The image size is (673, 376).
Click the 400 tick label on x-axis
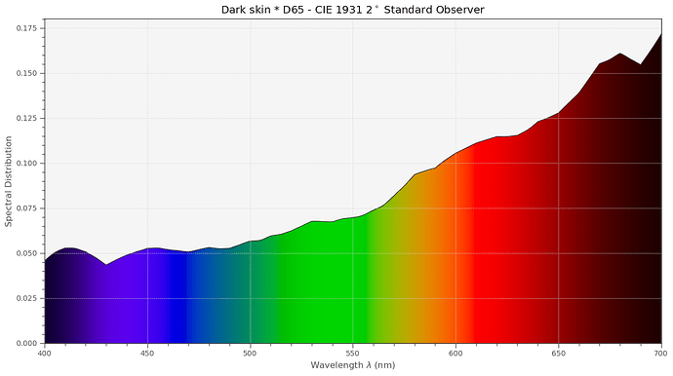(44, 354)
